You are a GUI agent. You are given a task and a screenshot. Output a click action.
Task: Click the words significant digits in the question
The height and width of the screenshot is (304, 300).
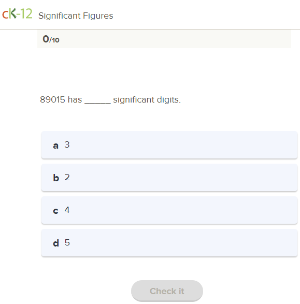coord(147,99)
